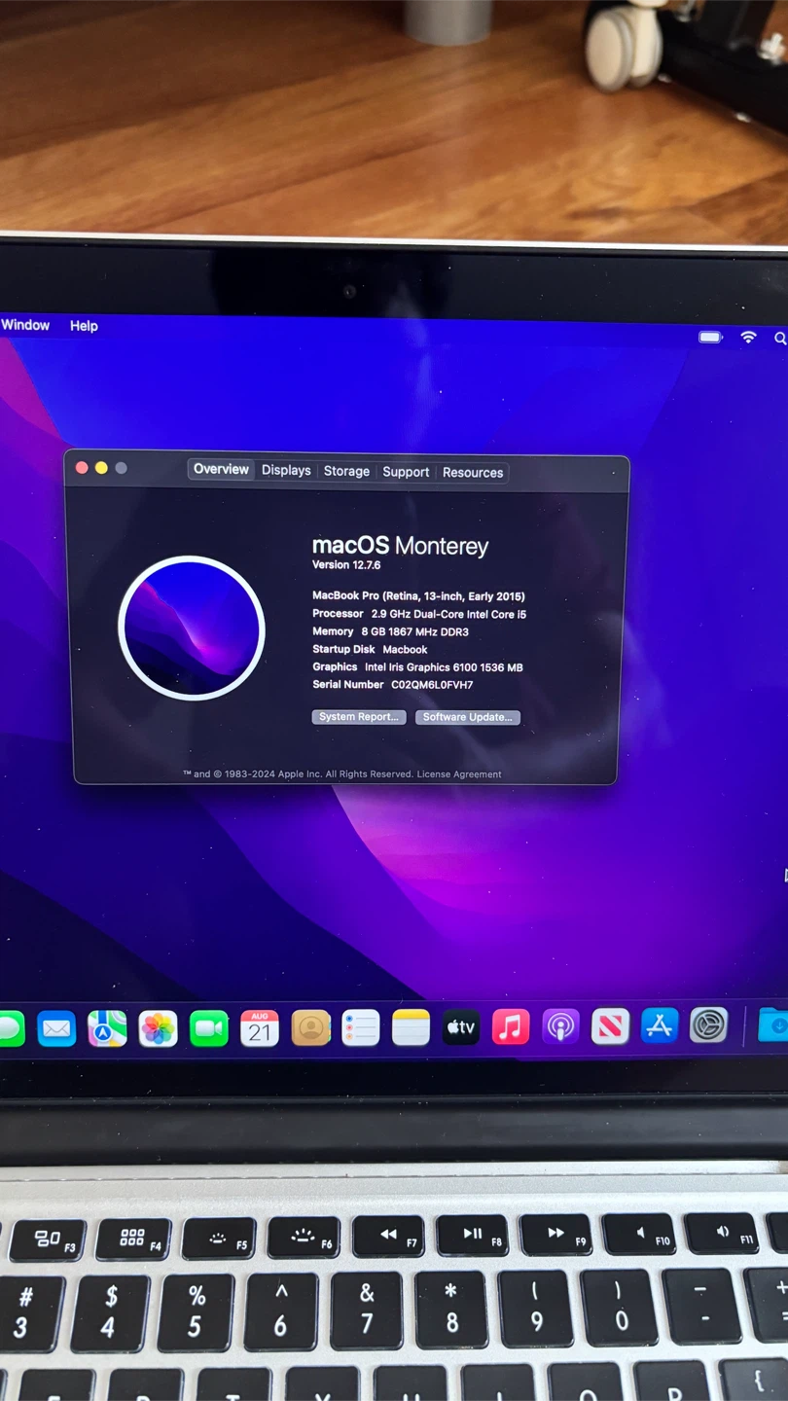The width and height of the screenshot is (788, 1401).
Task: Launch Reminders from the Dock
Action: pos(360,1028)
